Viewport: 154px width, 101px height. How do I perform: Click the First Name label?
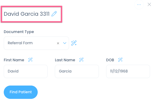[14, 60]
